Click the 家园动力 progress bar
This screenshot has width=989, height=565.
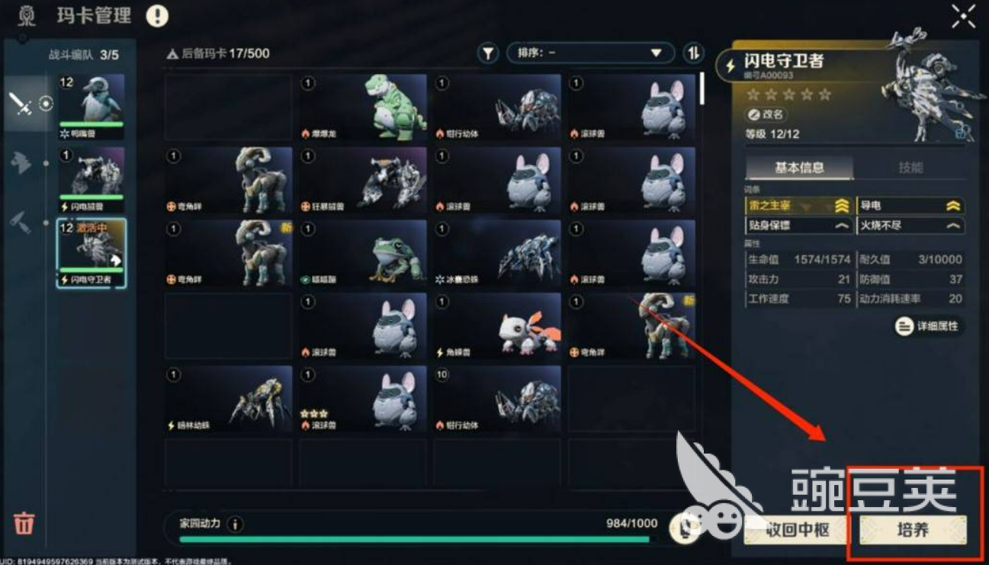(x=415, y=539)
